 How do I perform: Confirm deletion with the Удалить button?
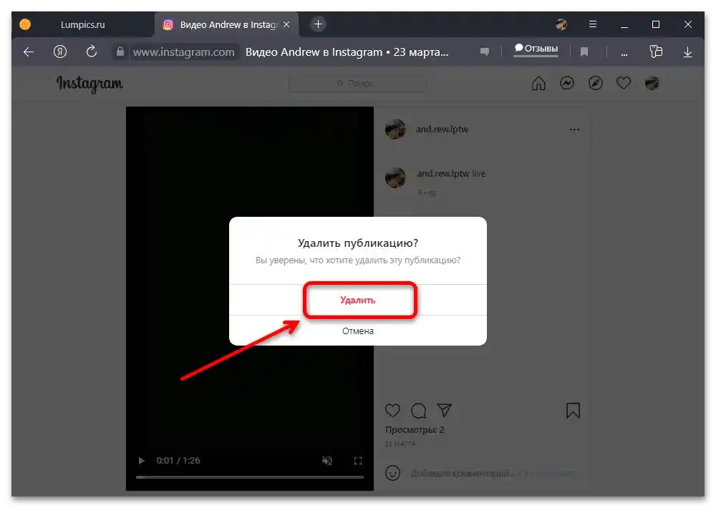[357, 300]
